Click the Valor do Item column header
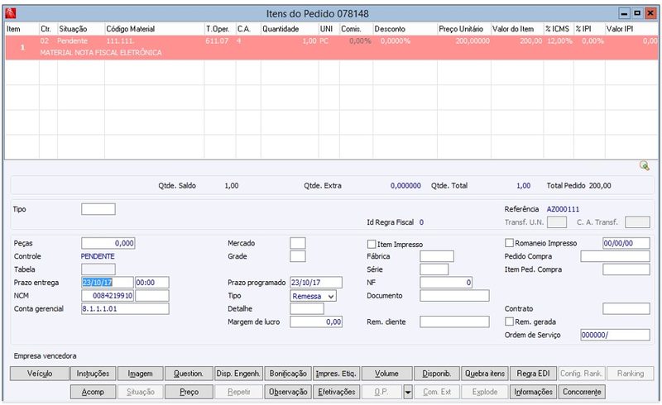Viewport: 662px width, 405px height. tap(516, 29)
